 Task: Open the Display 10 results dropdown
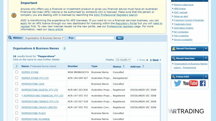click(123, 60)
